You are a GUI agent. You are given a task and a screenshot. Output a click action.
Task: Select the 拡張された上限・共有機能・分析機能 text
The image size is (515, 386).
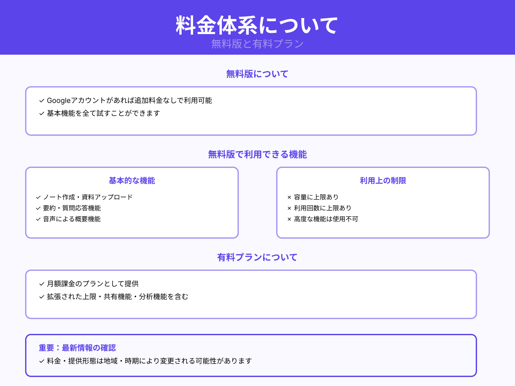pos(117,297)
